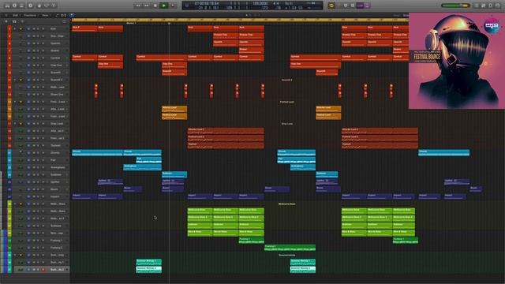Open the Library panel icon

click(7, 6)
